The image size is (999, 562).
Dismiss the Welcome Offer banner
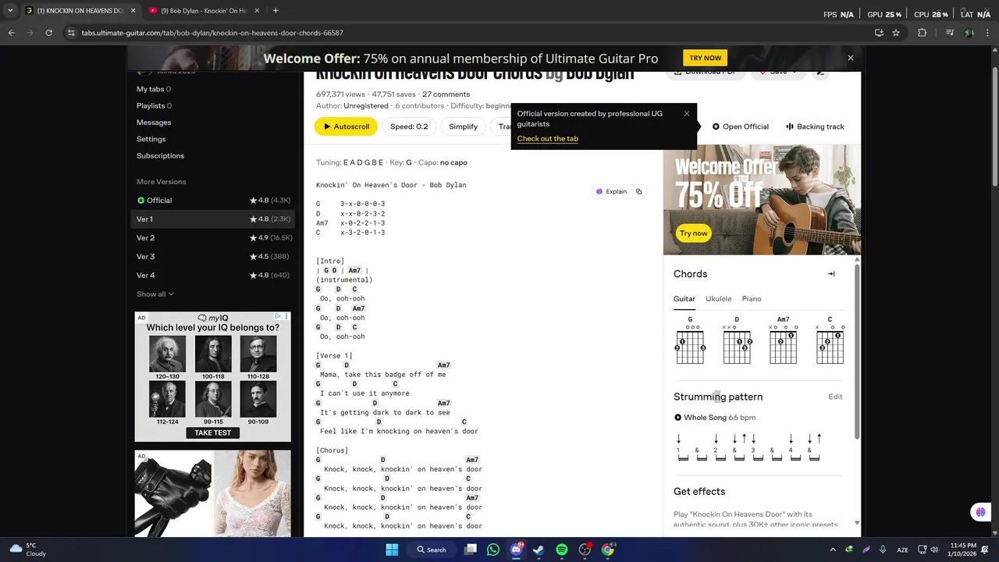point(851,58)
